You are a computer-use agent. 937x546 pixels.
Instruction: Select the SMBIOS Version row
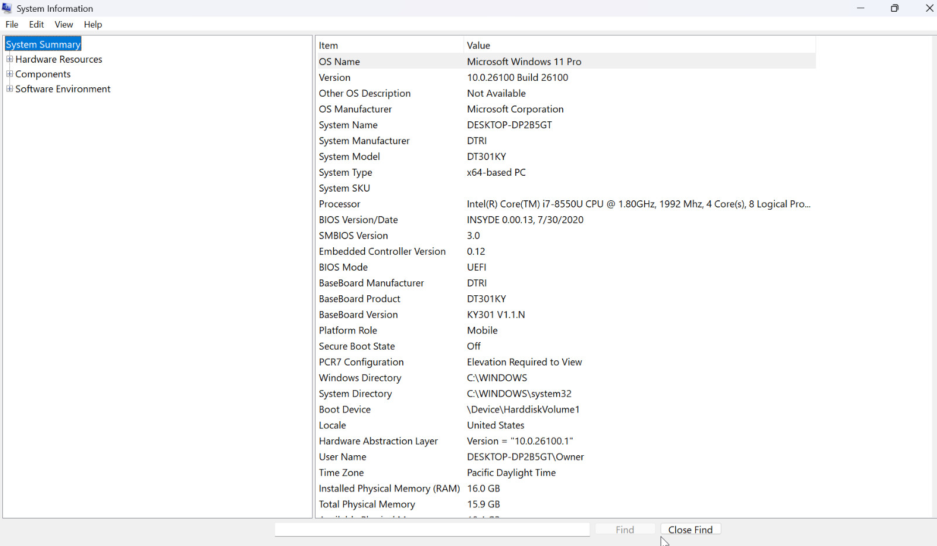(566, 236)
